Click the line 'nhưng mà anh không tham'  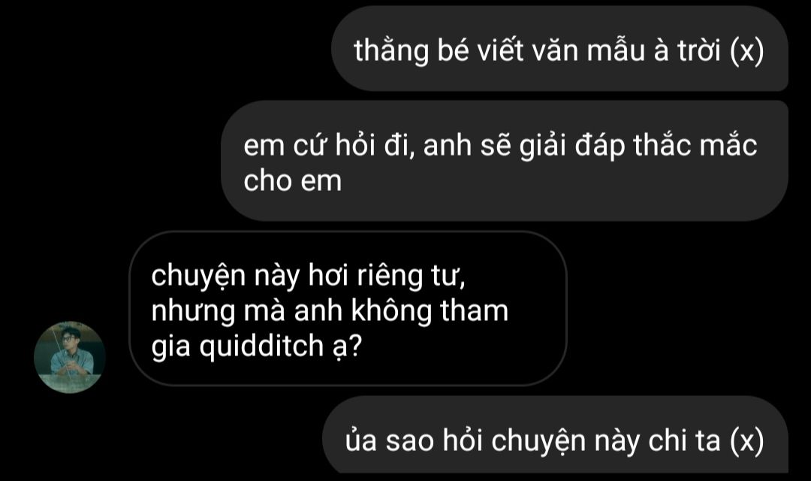(330, 310)
